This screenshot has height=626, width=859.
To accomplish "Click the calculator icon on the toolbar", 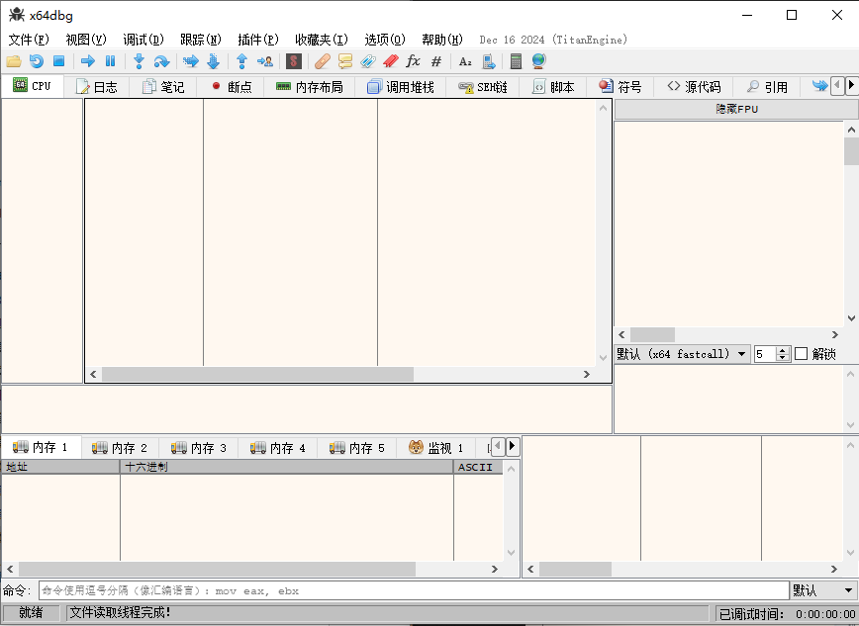I will click(x=516, y=61).
